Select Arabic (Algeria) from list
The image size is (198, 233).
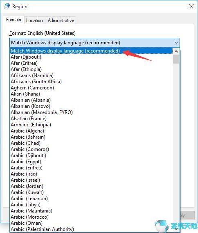tap(91, 131)
